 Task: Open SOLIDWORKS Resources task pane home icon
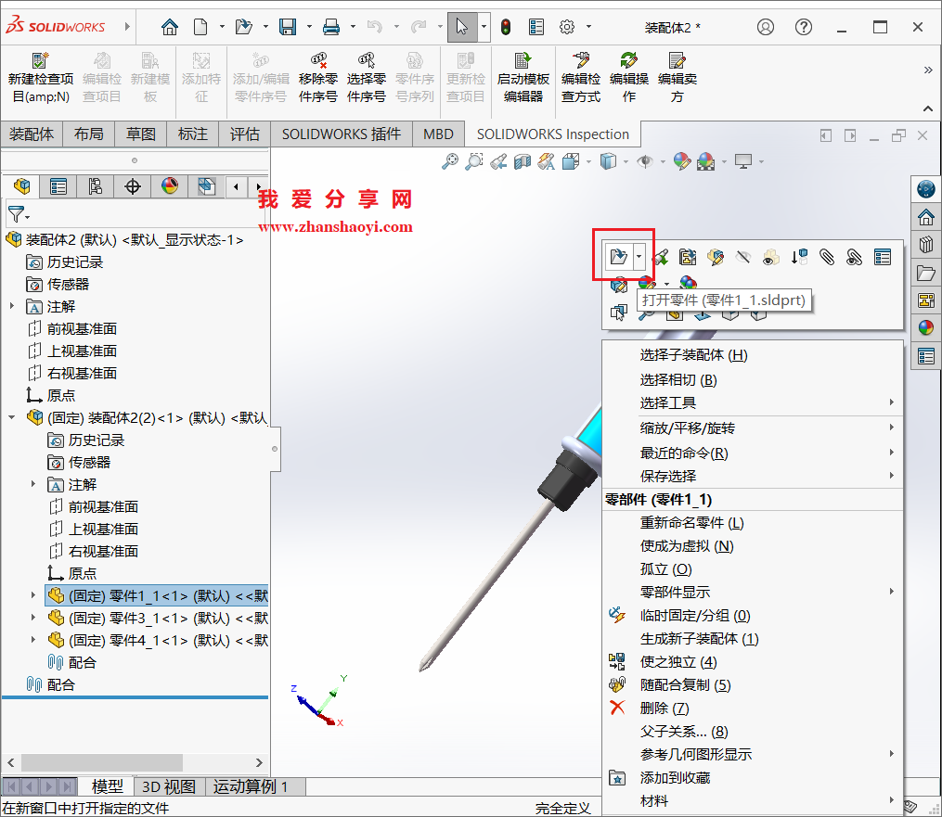(x=926, y=217)
